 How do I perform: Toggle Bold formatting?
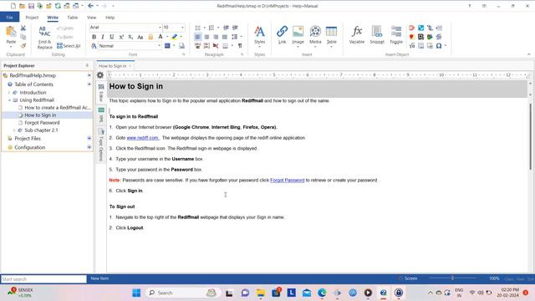pos(94,37)
